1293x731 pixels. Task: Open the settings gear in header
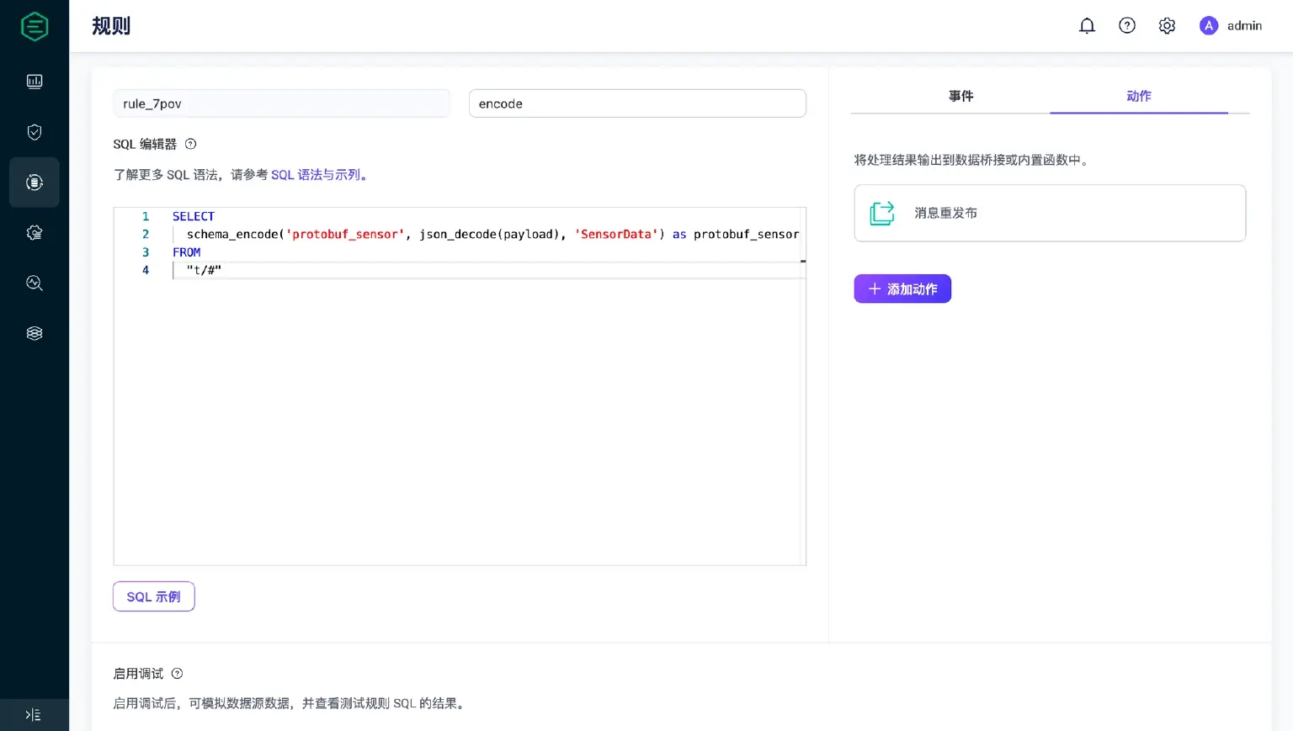(x=1167, y=26)
